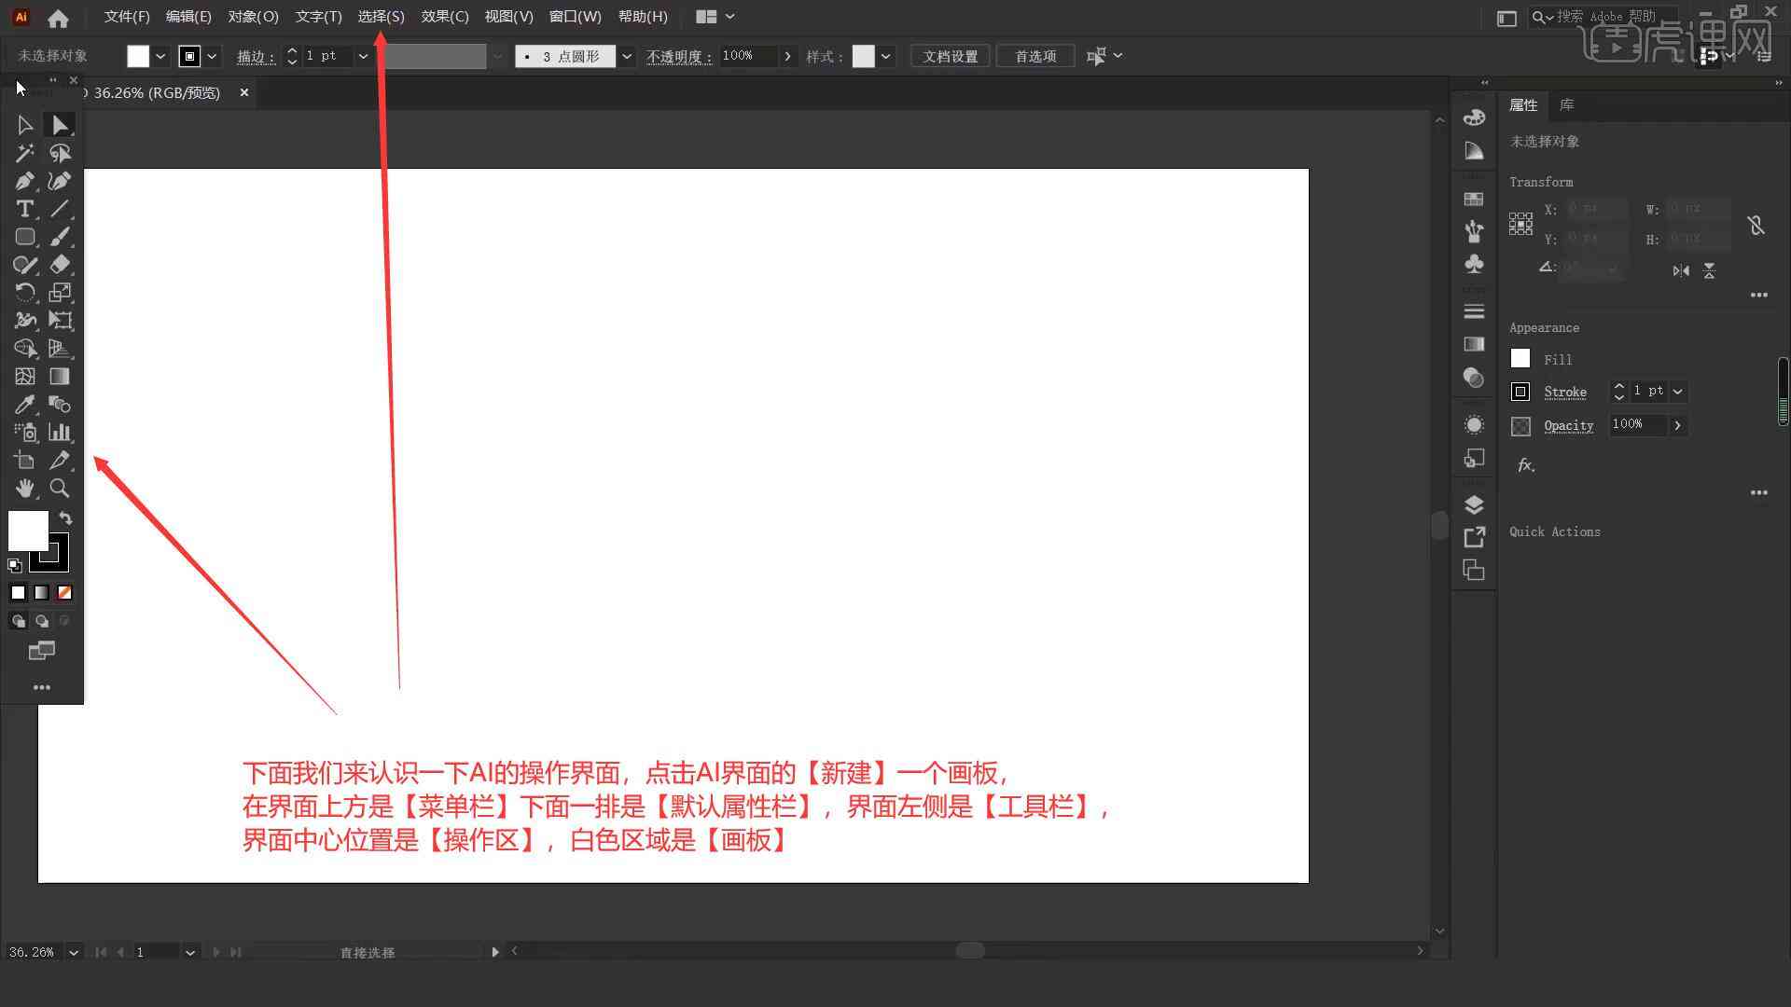Select the Direct Selection tool

pos(59,123)
